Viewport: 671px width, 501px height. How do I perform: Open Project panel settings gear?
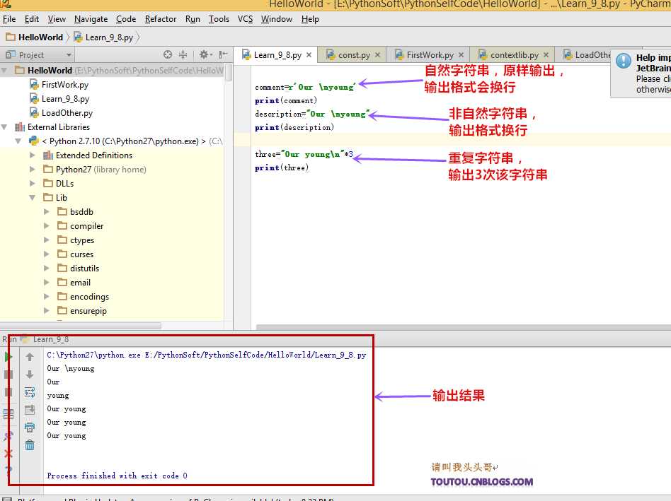click(204, 54)
